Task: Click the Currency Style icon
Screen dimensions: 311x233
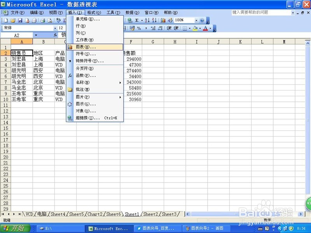Action: coord(132,28)
